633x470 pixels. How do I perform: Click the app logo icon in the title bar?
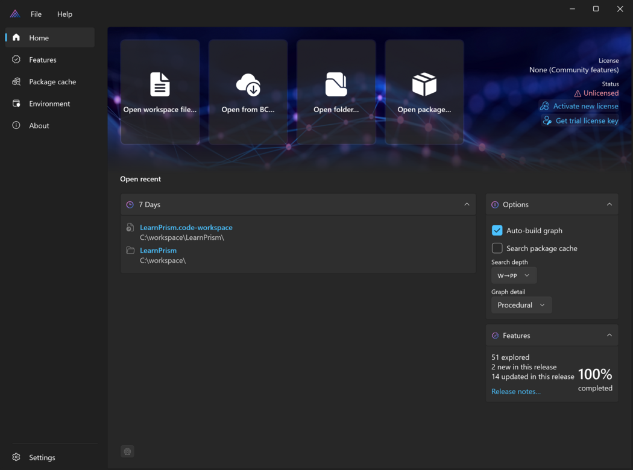pyautogui.click(x=15, y=14)
